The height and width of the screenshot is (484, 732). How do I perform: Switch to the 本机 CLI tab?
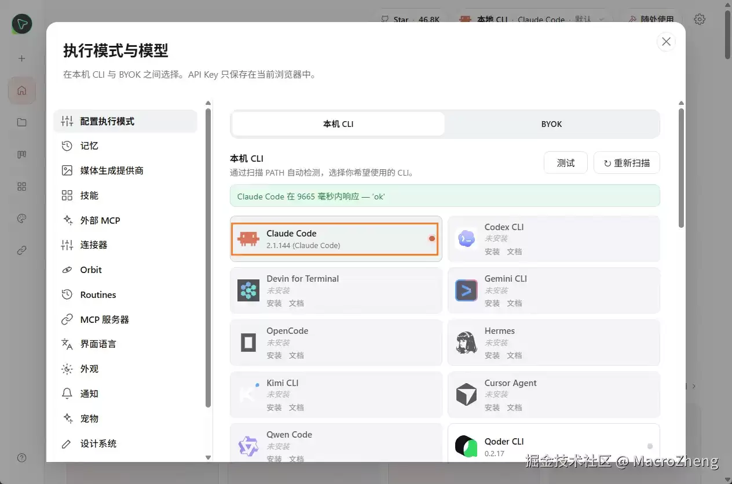click(x=338, y=124)
